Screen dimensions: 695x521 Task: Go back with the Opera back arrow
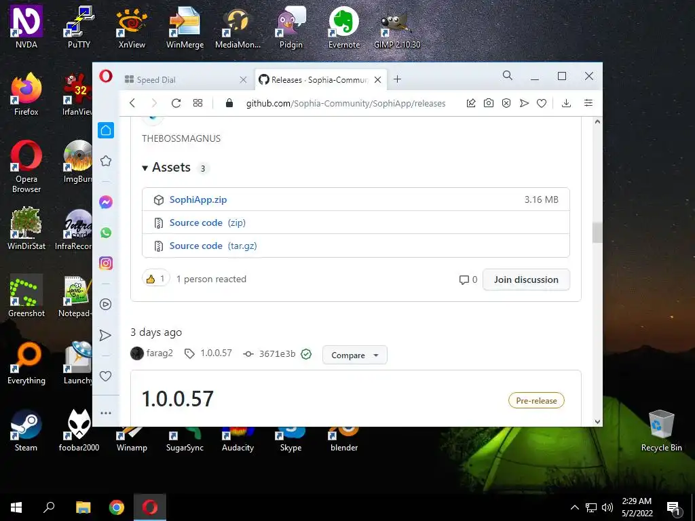(132, 103)
